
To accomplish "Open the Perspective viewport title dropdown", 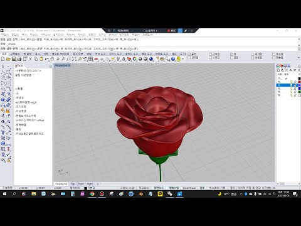I will click(70, 65).
